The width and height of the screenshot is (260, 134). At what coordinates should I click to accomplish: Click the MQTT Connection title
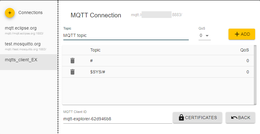click(96, 15)
